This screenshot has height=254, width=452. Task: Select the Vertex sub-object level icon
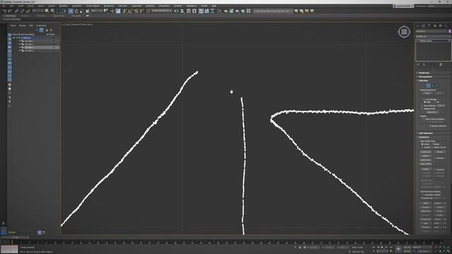pos(429,86)
